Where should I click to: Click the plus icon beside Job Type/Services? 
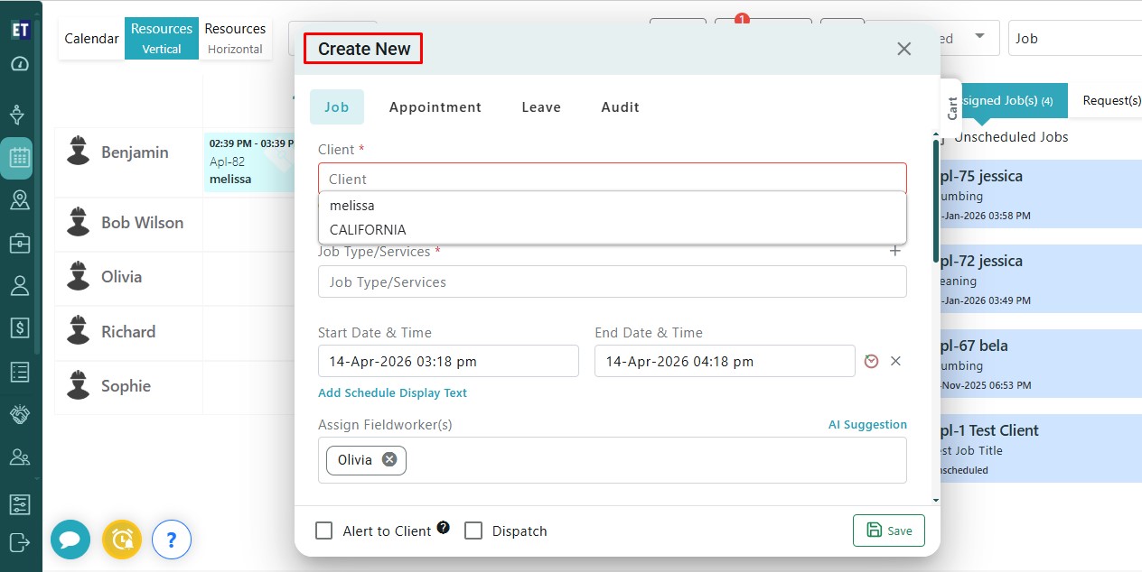894,251
